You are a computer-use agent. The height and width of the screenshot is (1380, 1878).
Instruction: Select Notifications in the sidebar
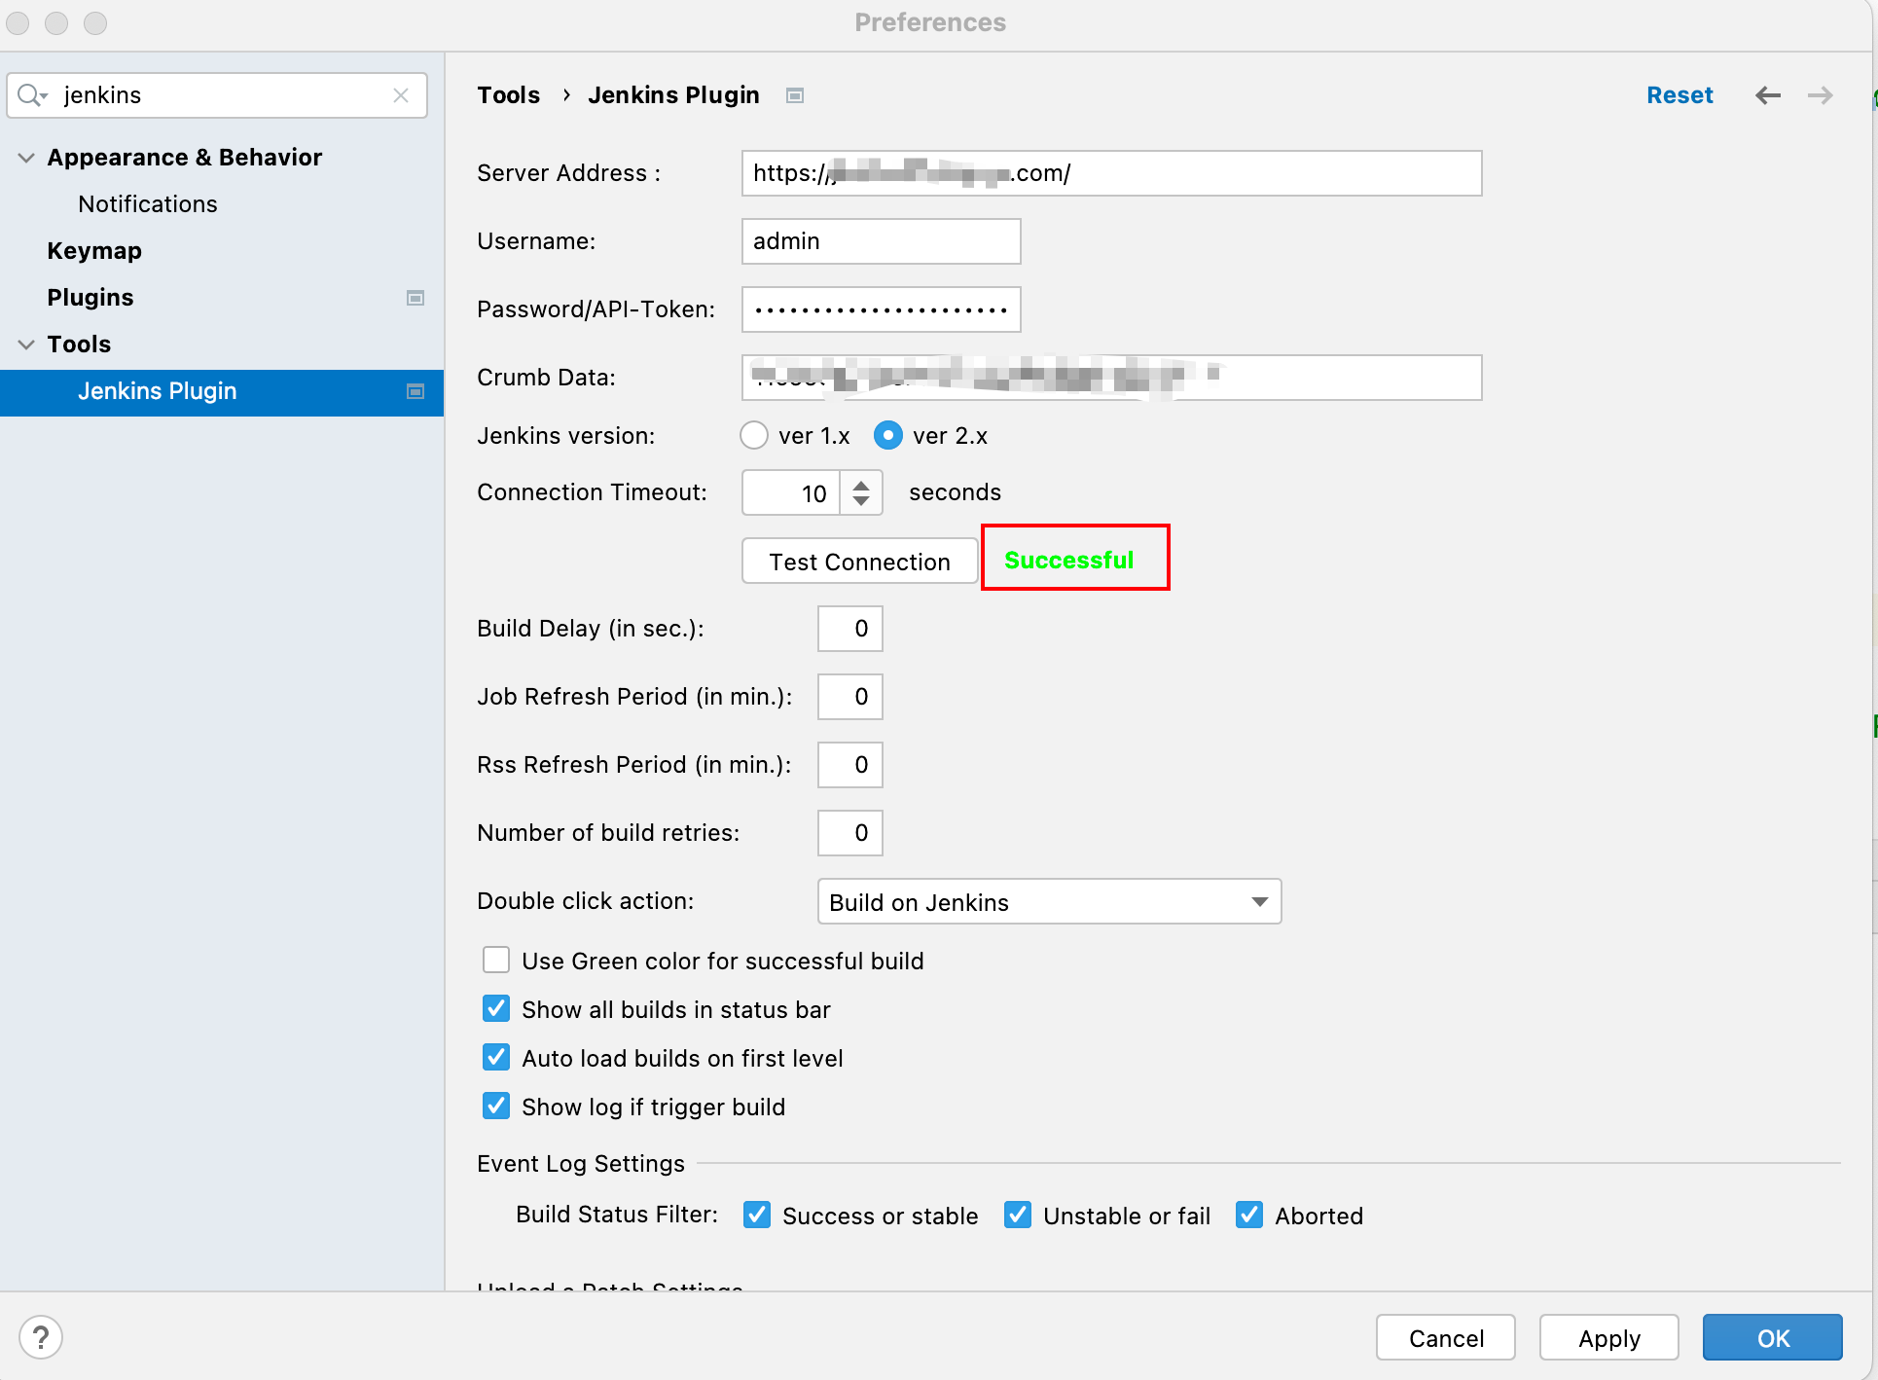click(148, 204)
